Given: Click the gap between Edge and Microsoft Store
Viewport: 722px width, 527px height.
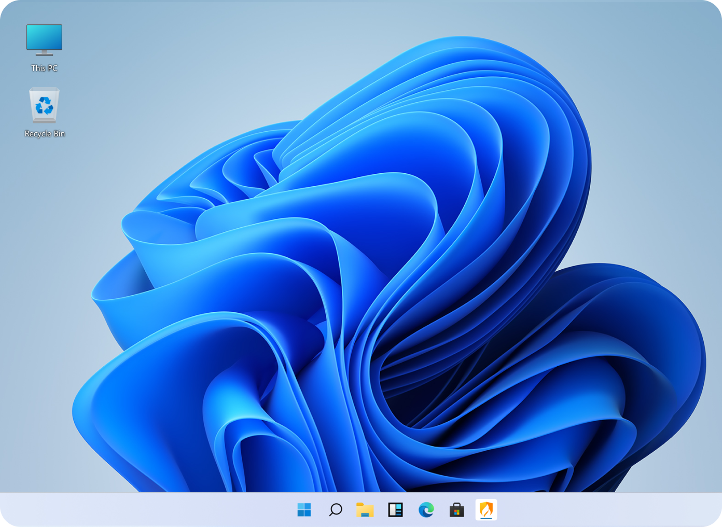Looking at the screenshot, I should 441,510.
